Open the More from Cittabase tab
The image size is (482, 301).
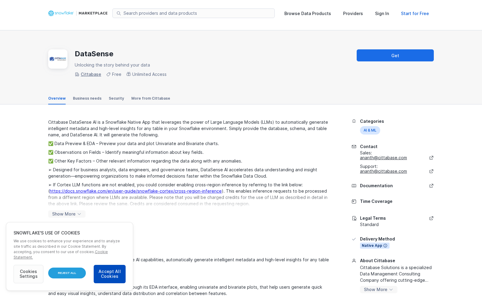(151, 98)
